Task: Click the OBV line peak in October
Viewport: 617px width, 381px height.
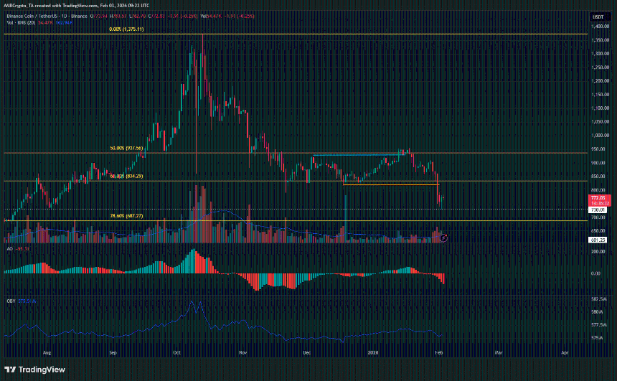Action: (192, 303)
